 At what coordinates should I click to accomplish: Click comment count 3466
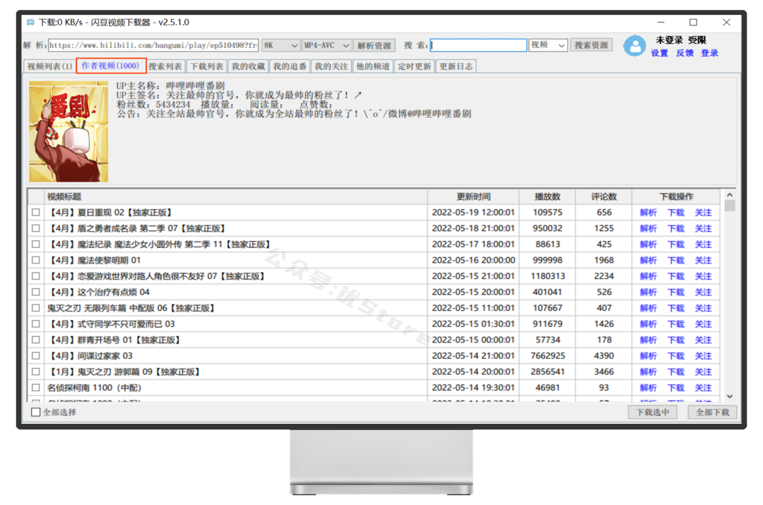[x=604, y=372]
